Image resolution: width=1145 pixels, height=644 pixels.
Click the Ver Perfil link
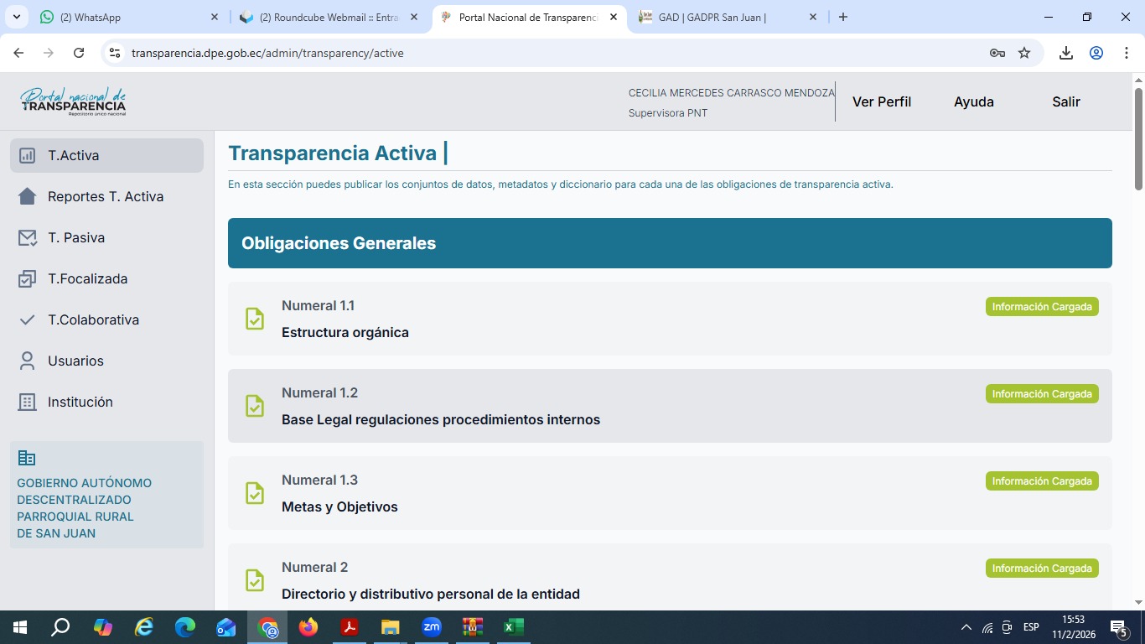[x=882, y=101]
